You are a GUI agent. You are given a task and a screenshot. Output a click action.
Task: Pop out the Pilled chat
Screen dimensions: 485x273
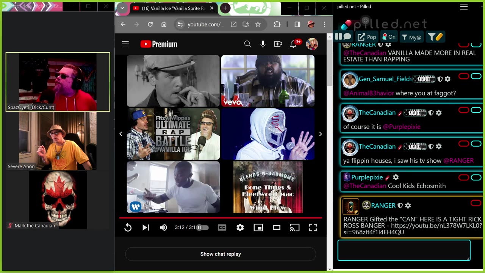(367, 37)
